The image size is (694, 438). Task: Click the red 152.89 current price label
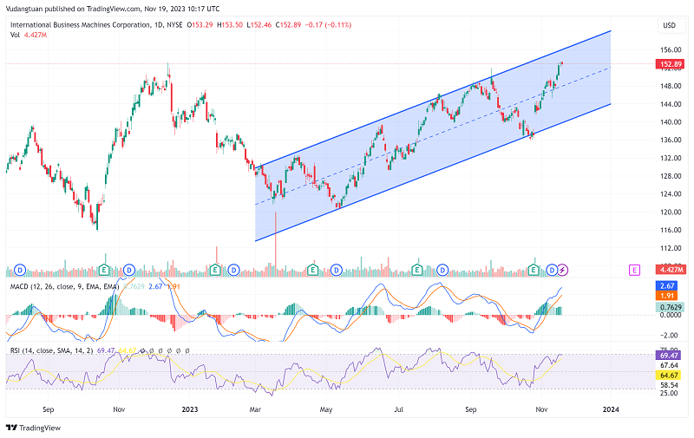click(669, 64)
